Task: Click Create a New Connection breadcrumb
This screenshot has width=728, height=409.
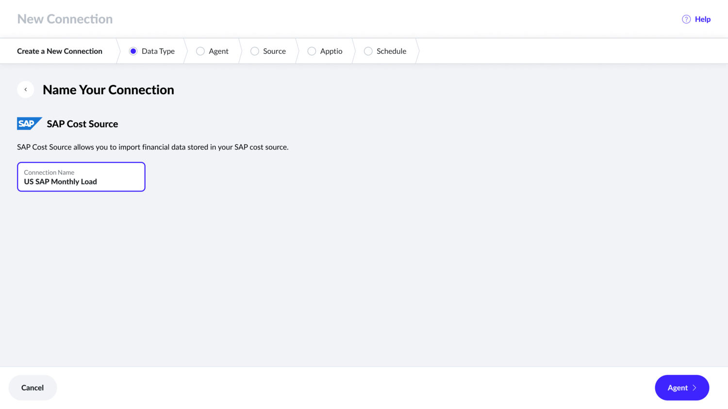Action: pos(60,51)
